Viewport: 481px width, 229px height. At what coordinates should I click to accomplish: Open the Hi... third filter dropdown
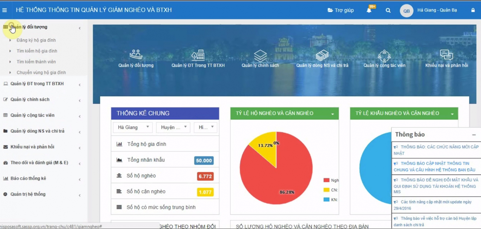click(206, 127)
